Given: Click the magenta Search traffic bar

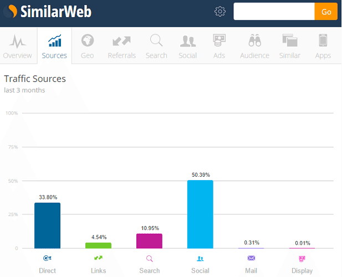Looking at the screenshot, I should click(149, 241).
